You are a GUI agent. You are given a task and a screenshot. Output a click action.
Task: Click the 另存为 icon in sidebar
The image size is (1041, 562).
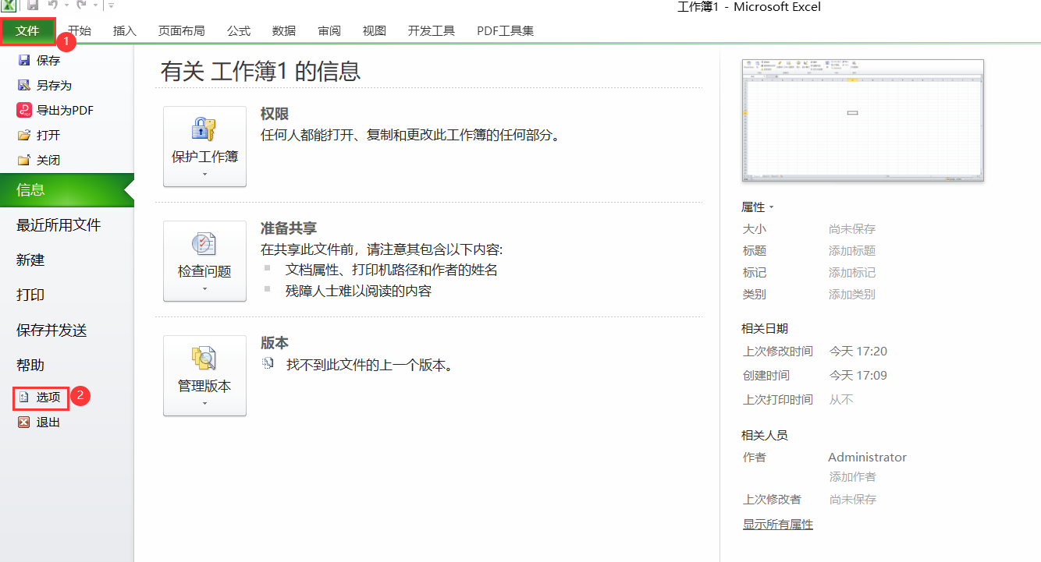click(x=24, y=85)
